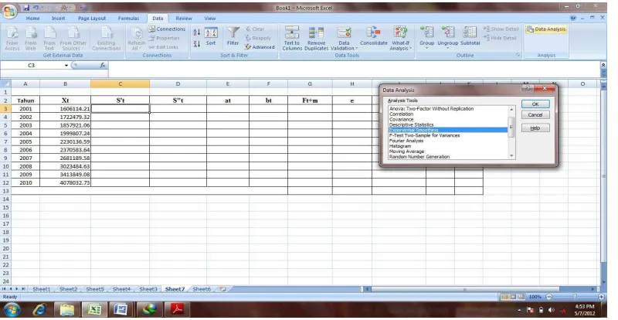
Task: Click column D header
Action: click(178, 83)
